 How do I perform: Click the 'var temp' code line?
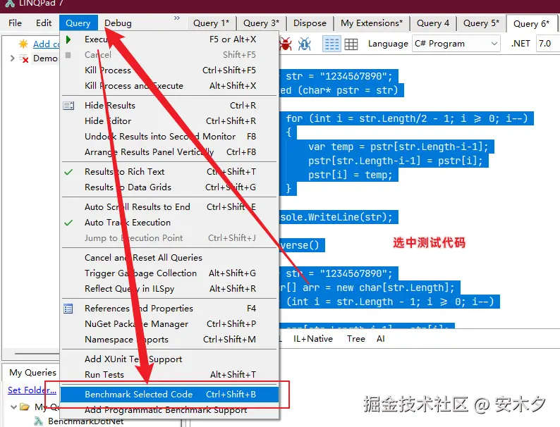(x=398, y=147)
